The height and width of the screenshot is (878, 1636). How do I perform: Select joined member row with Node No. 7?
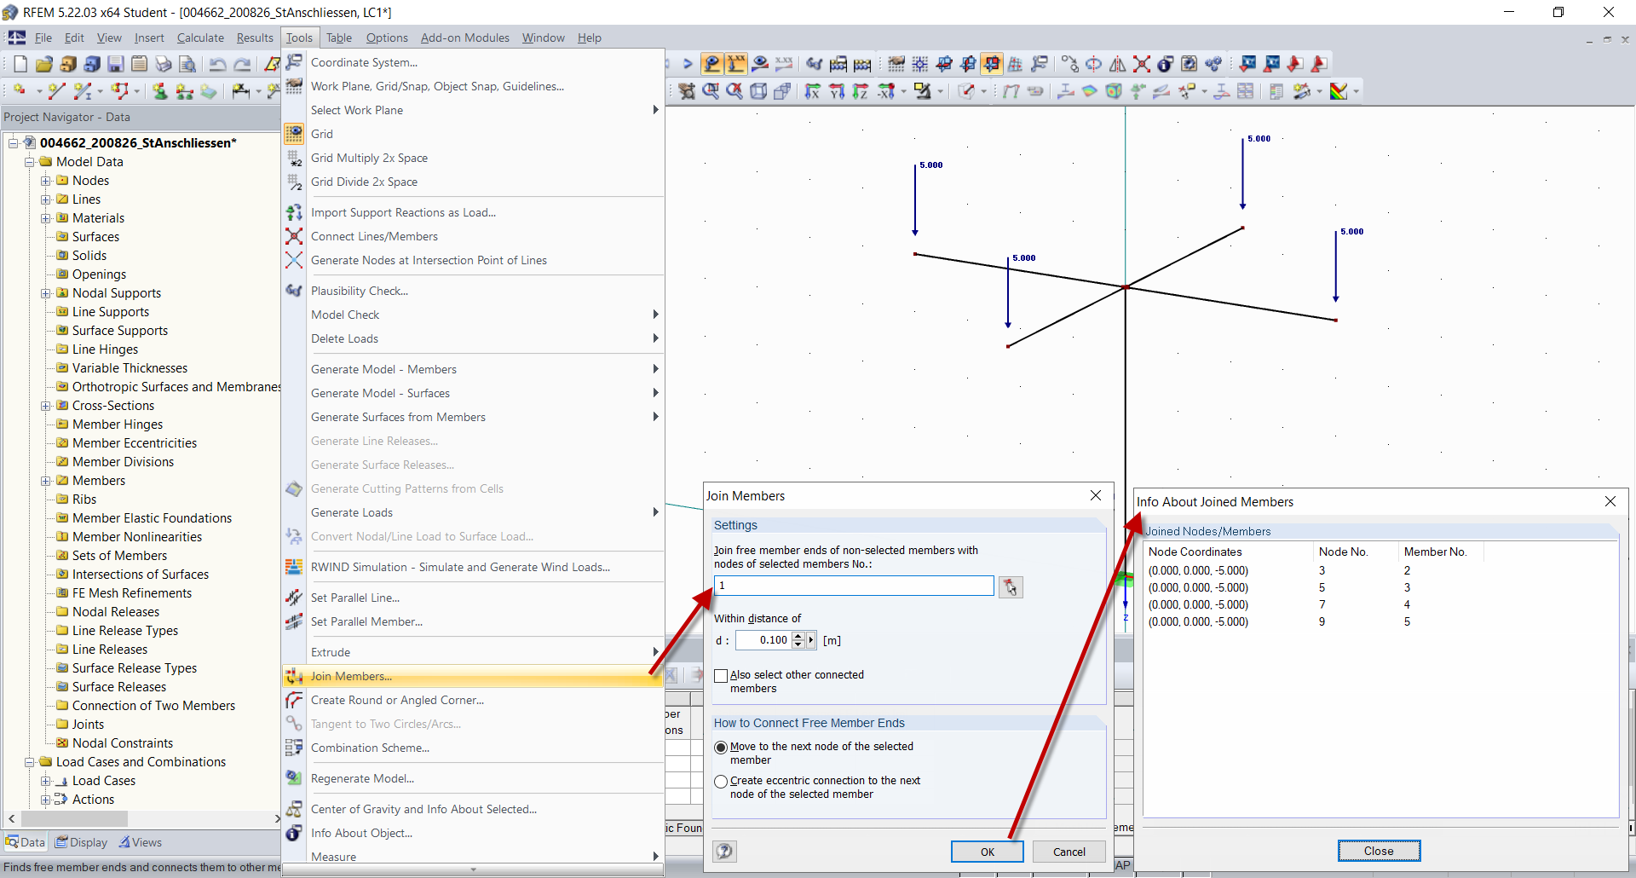(x=1380, y=604)
